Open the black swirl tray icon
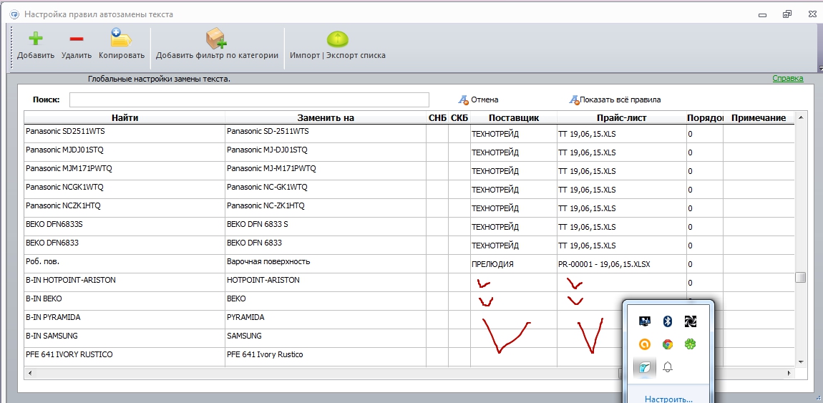 tap(690, 321)
